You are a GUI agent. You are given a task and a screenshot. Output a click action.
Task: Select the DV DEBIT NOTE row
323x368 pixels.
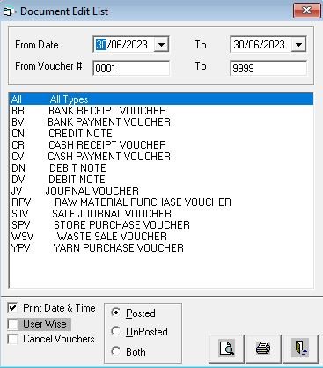pyautogui.click(x=161, y=180)
